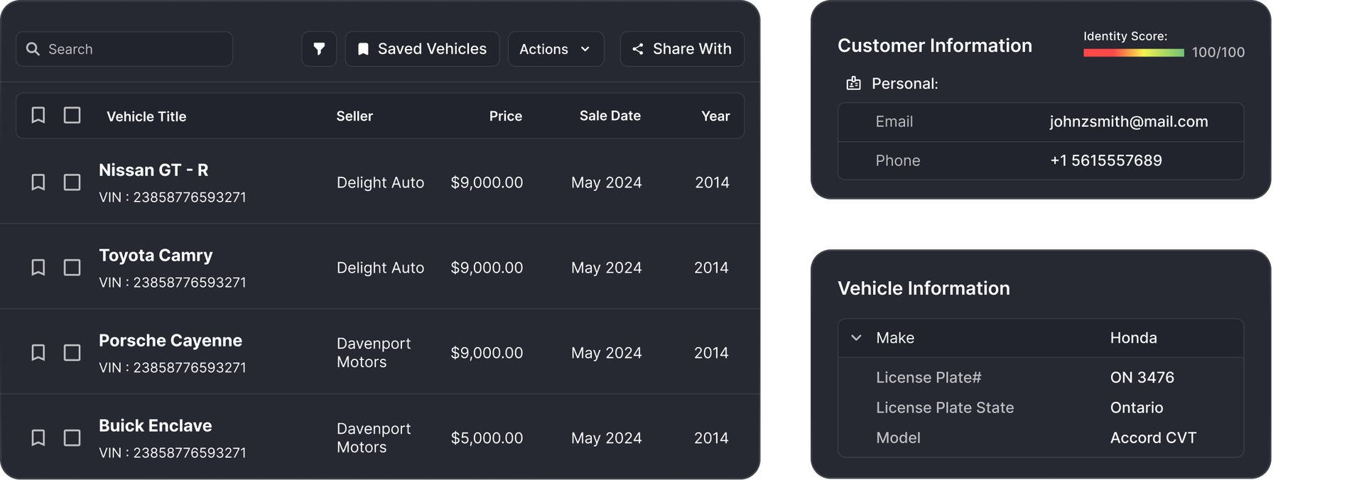Viewport: 1364px width, 480px height.
Task: Bookmark the Nissan GT - R row
Action: pos(38,182)
